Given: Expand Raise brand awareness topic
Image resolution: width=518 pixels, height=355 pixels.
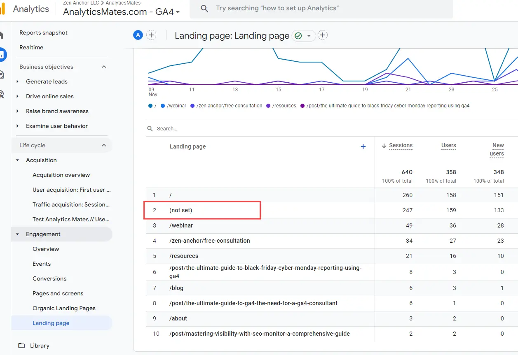Looking at the screenshot, I should point(17,111).
